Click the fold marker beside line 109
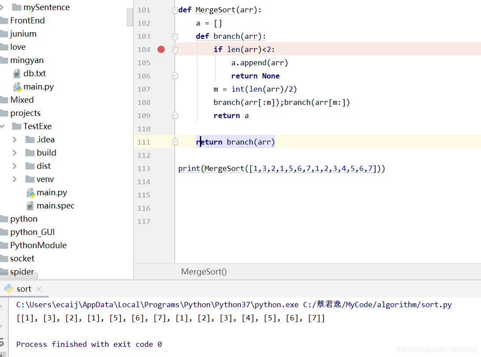 pos(175,115)
